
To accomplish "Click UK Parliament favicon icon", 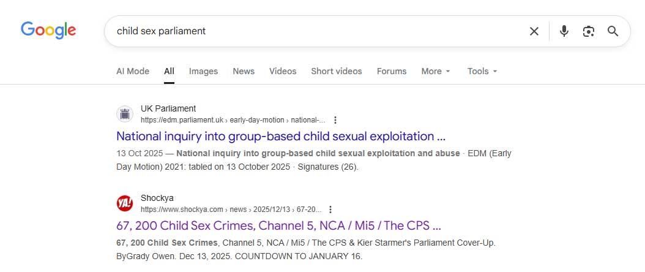I will pyautogui.click(x=125, y=114).
